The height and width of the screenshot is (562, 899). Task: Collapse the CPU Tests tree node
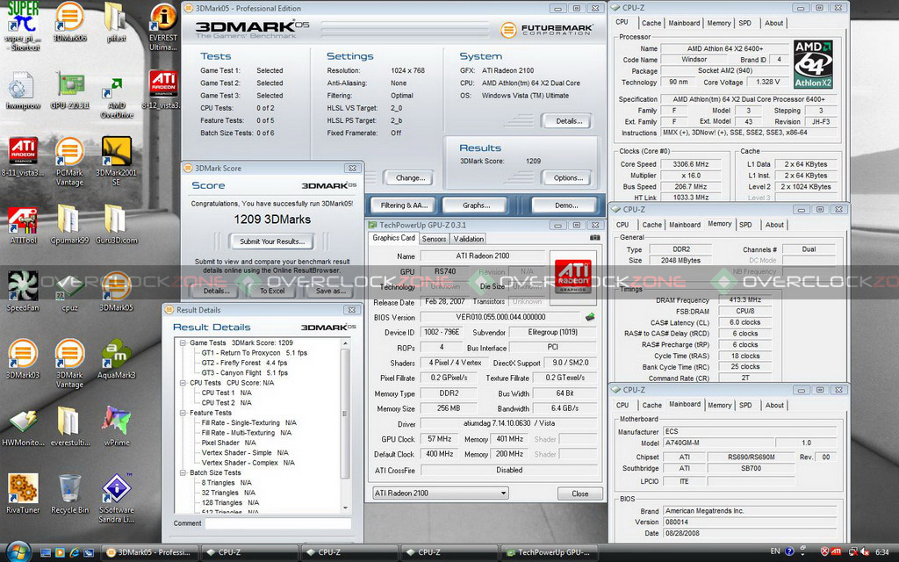point(183,383)
